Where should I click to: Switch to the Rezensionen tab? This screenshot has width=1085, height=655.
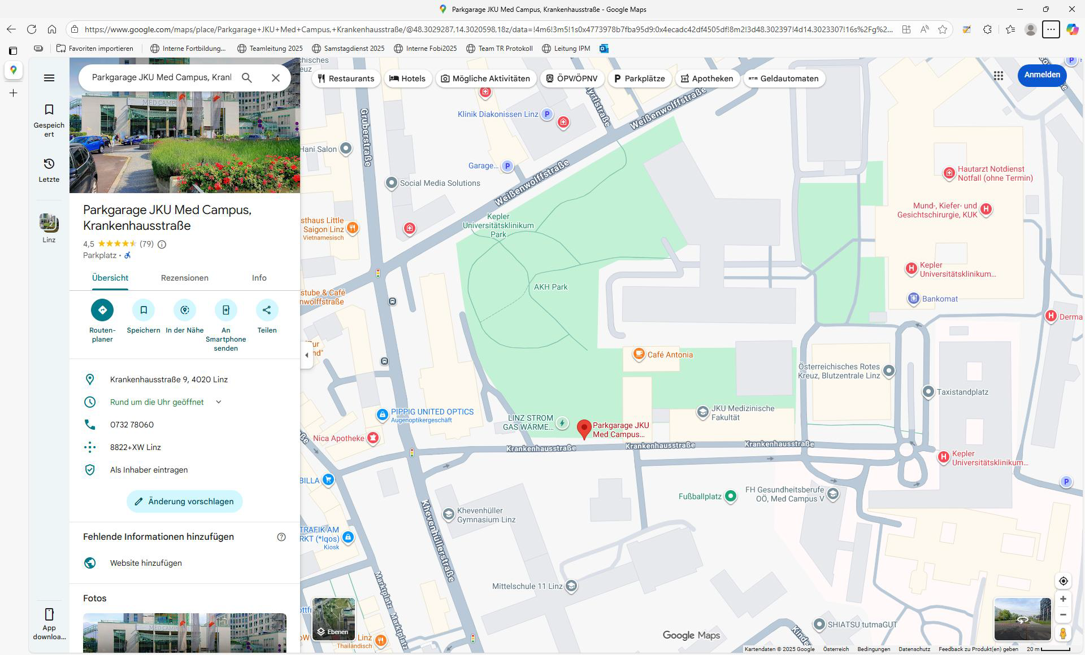pyautogui.click(x=184, y=278)
